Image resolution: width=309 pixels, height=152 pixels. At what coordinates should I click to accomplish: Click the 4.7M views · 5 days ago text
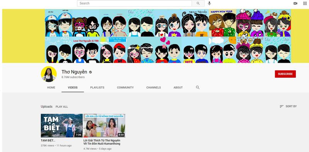[x=97, y=149]
